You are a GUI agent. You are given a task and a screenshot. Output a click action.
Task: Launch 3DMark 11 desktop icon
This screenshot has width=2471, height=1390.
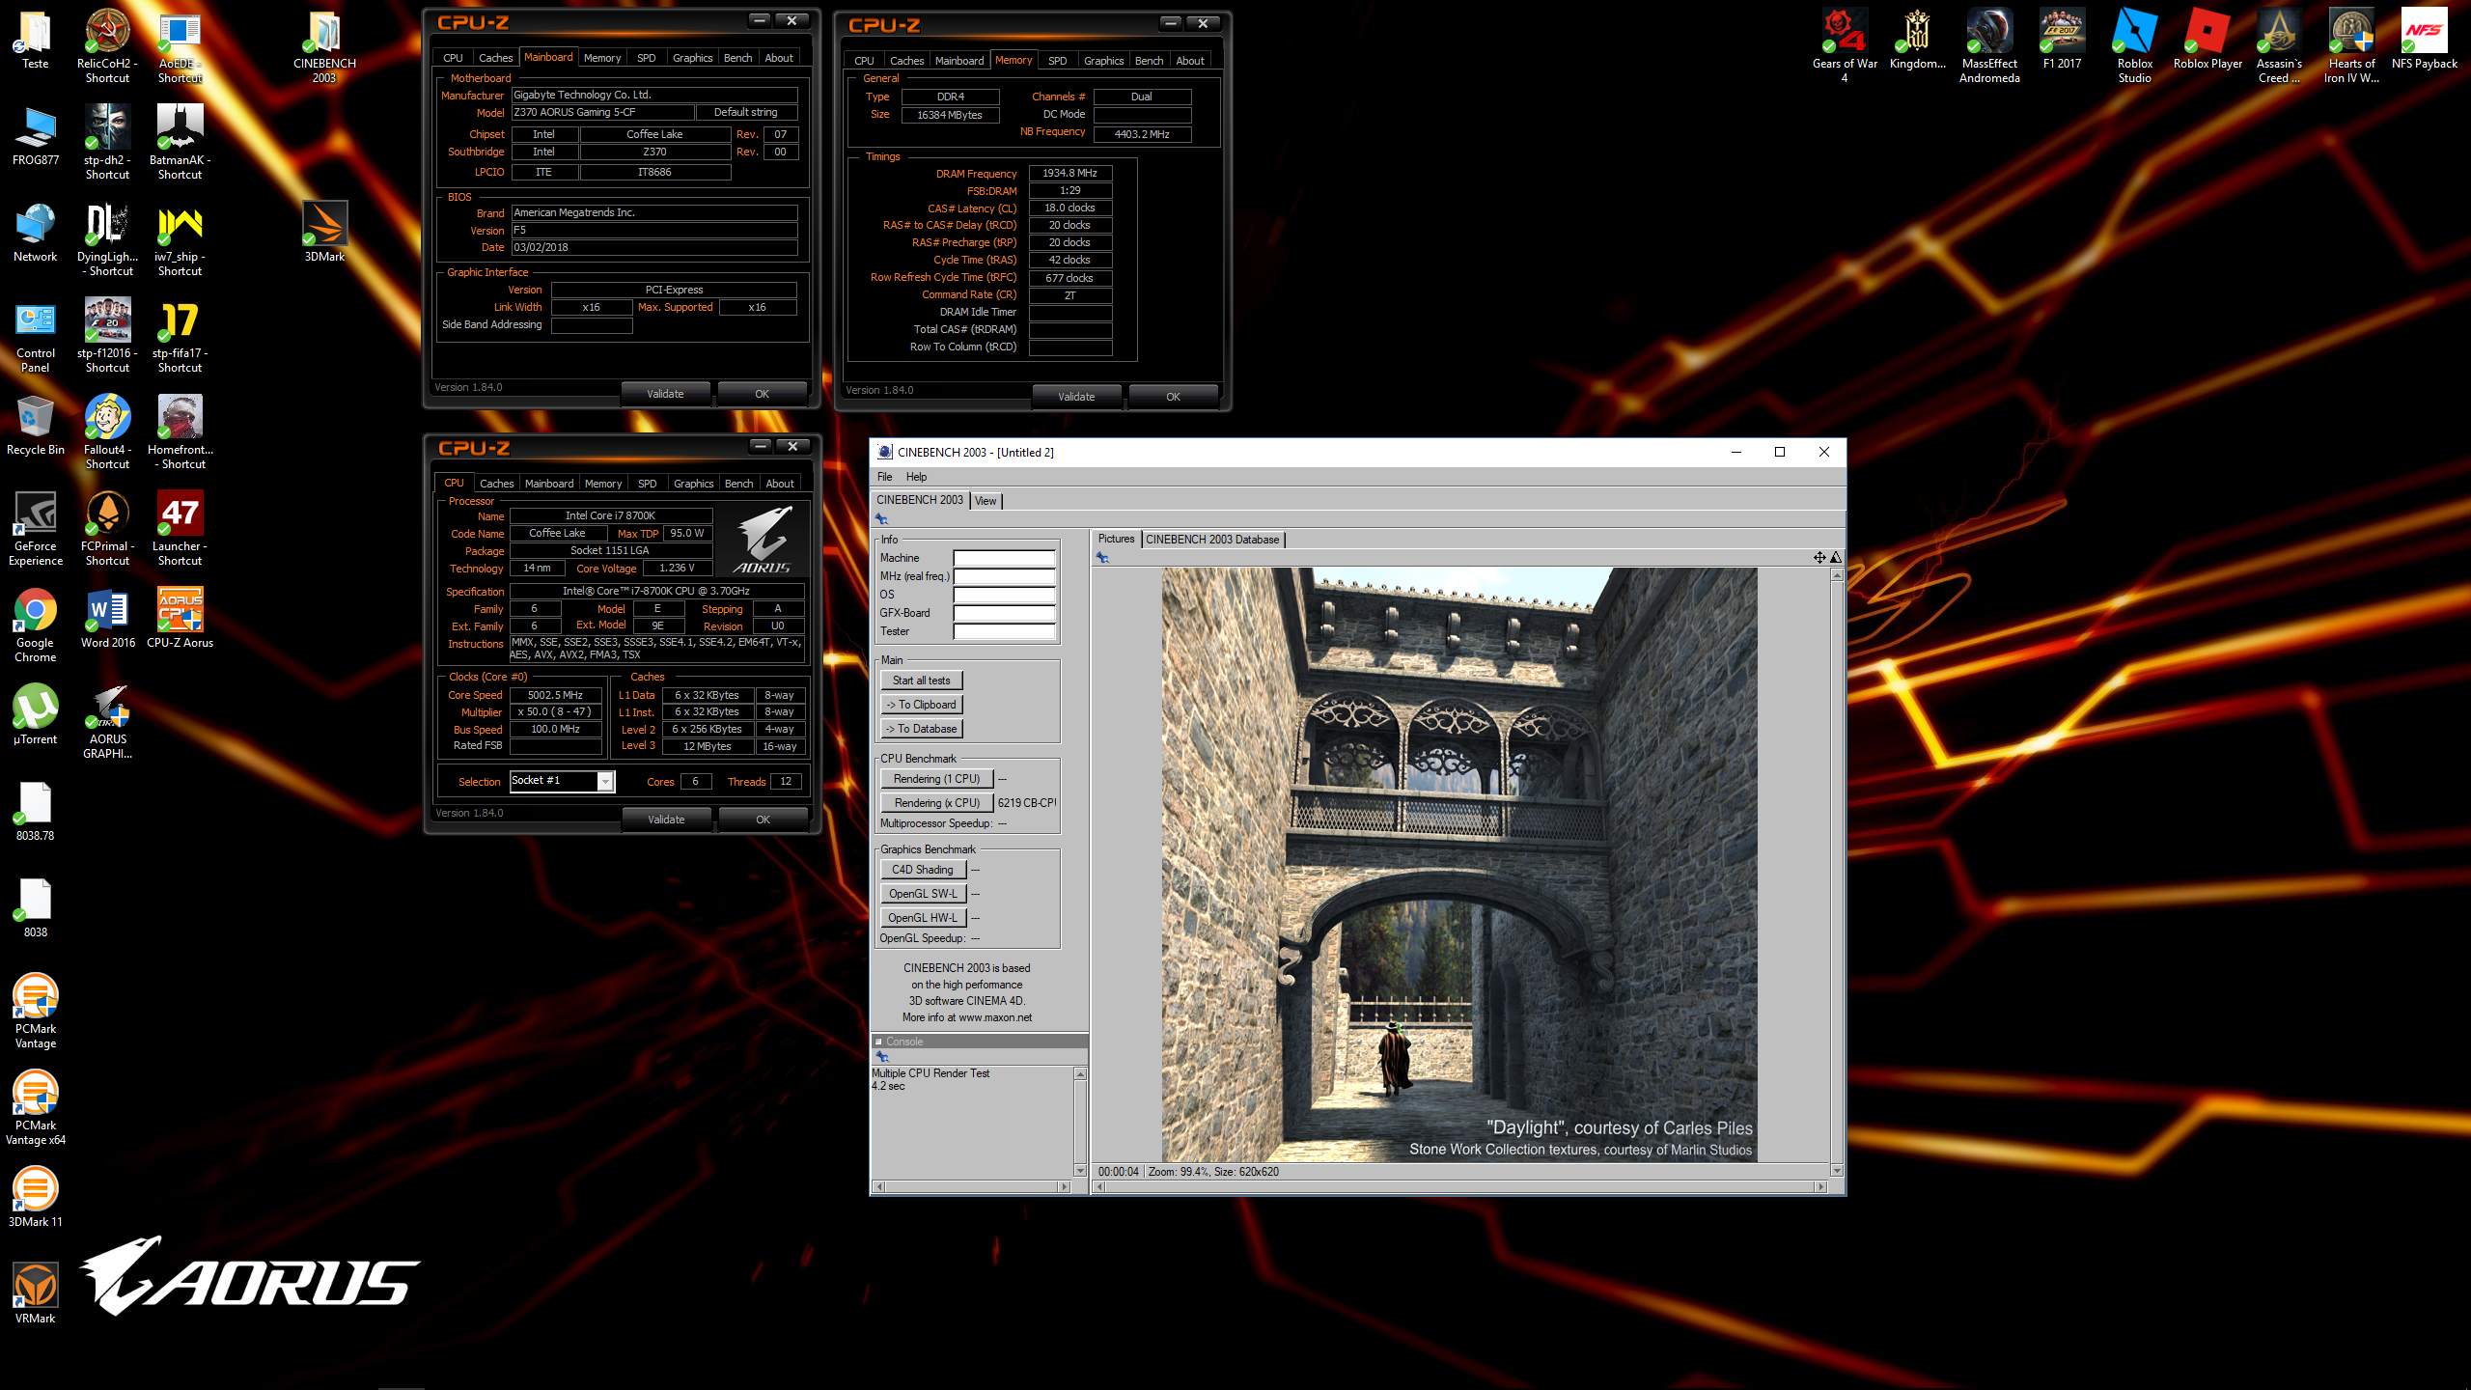[x=36, y=1198]
